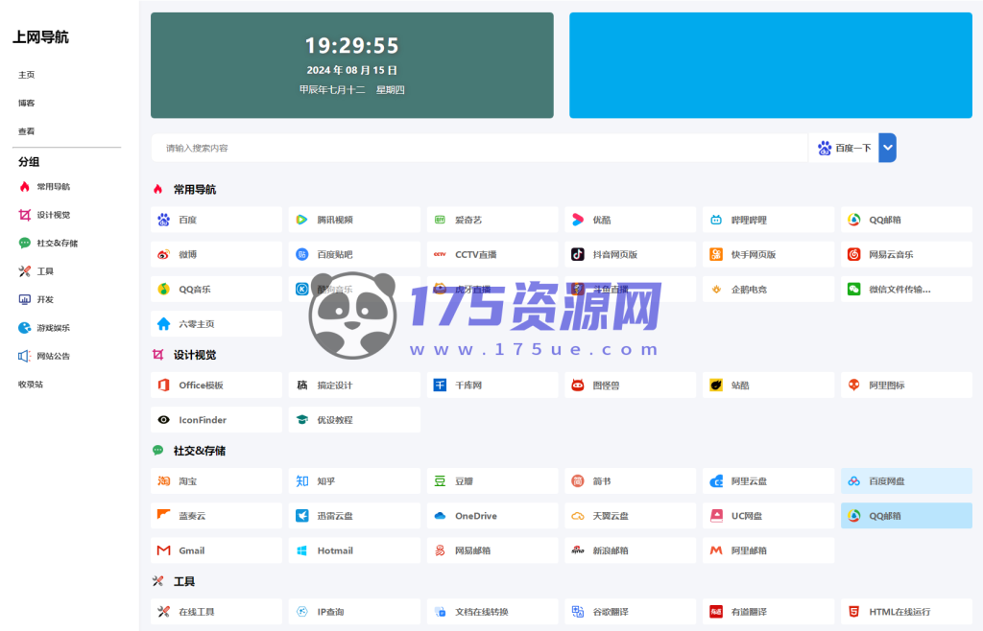
Task: Click the search input field
Action: 480,148
